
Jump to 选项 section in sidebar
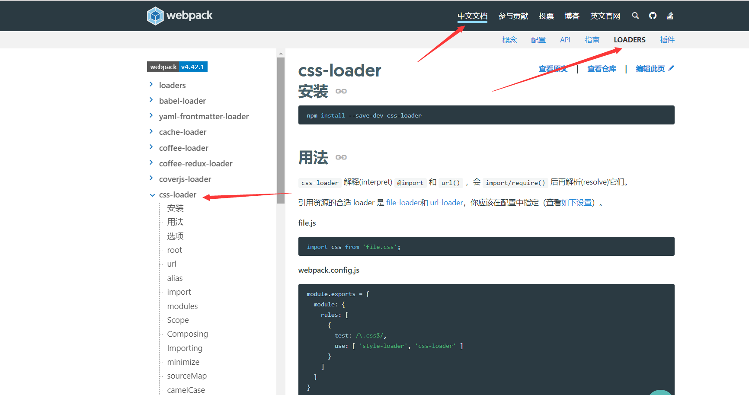pos(175,236)
